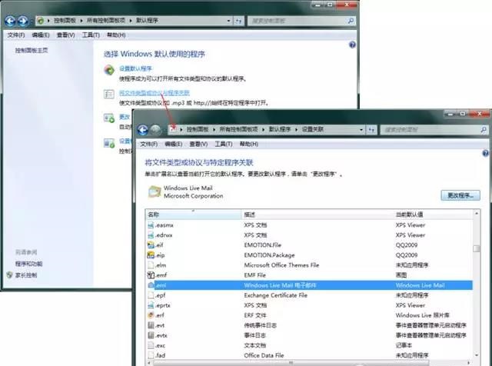
Task: Select the .eml Windows Live Mail row
Action: 310,285
